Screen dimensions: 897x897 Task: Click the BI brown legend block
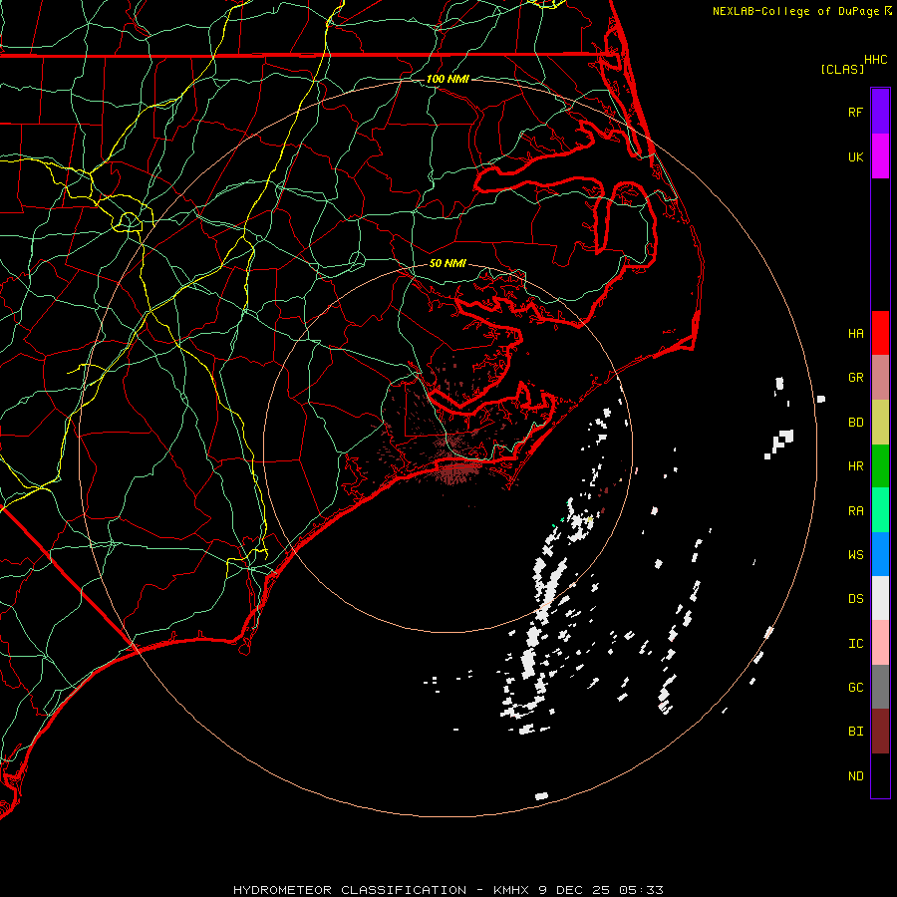point(880,732)
